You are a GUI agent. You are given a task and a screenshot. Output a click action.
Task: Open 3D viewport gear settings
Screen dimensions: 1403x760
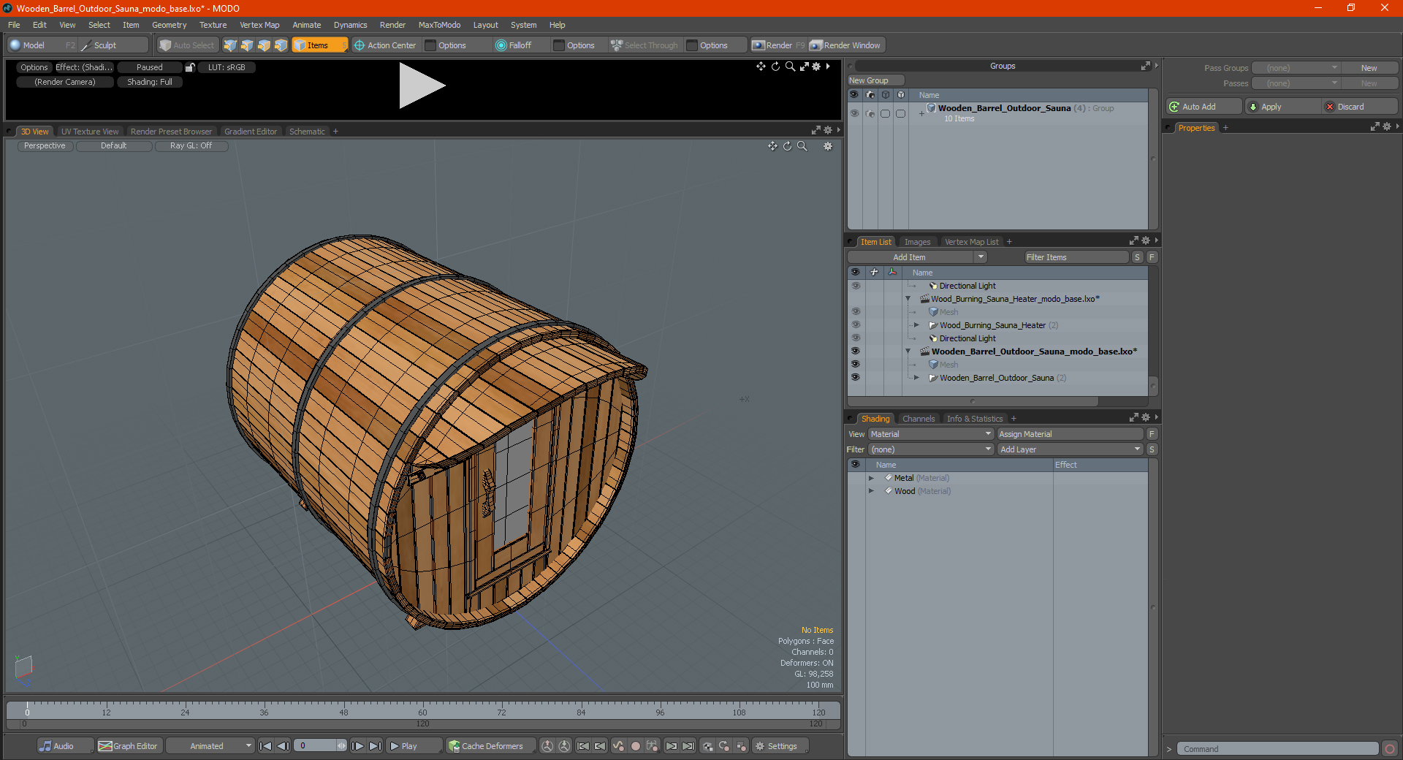(828, 146)
